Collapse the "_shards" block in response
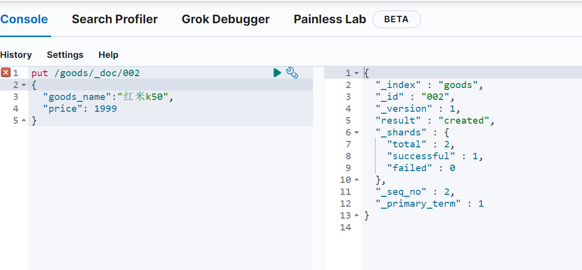582x270 pixels. click(x=356, y=133)
